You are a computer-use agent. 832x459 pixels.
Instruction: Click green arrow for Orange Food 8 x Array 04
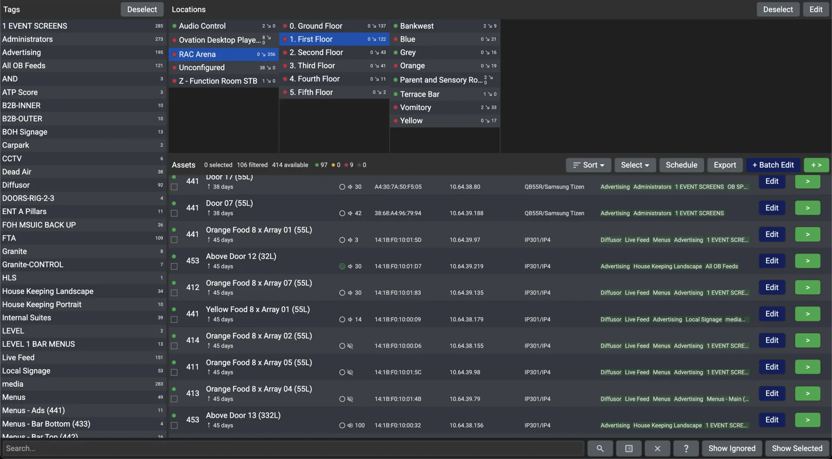click(808, 394)
